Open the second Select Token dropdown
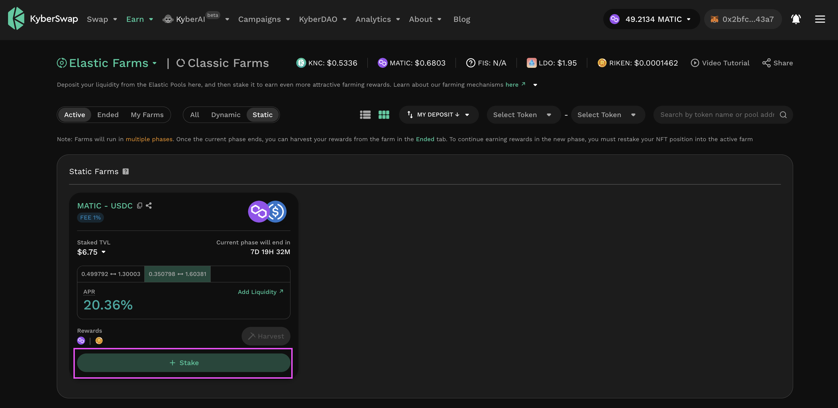 [x=608, y=115]
